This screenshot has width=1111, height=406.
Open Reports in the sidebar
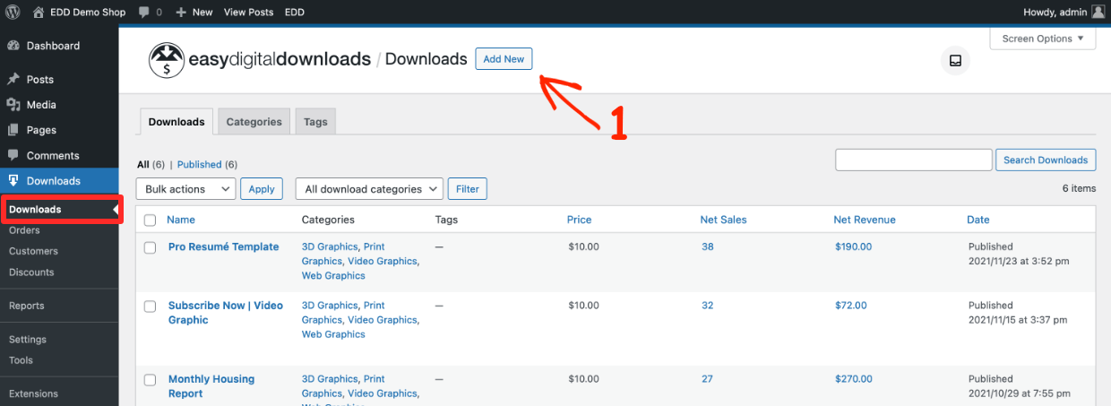tap(27, 306)
